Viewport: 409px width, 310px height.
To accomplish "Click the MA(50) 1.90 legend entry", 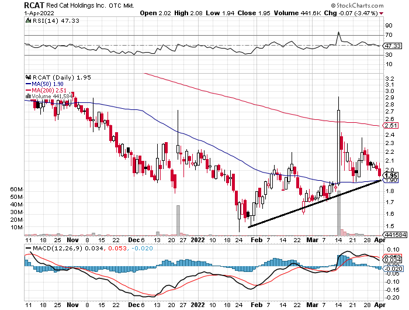I will pos(44,84).
